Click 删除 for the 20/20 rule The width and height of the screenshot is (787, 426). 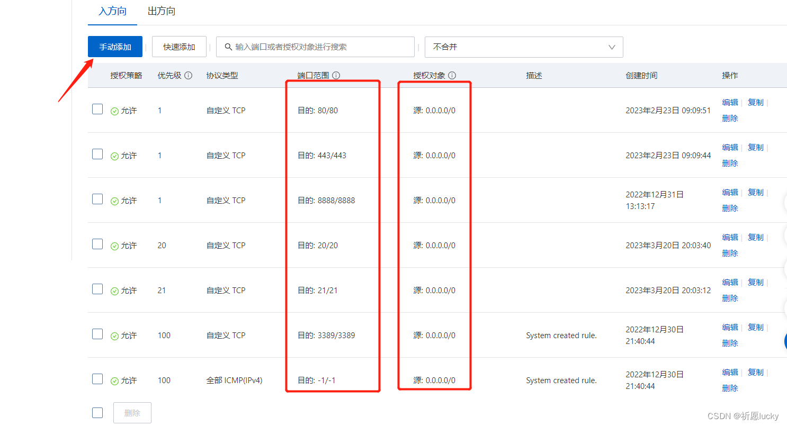point(730,253)
